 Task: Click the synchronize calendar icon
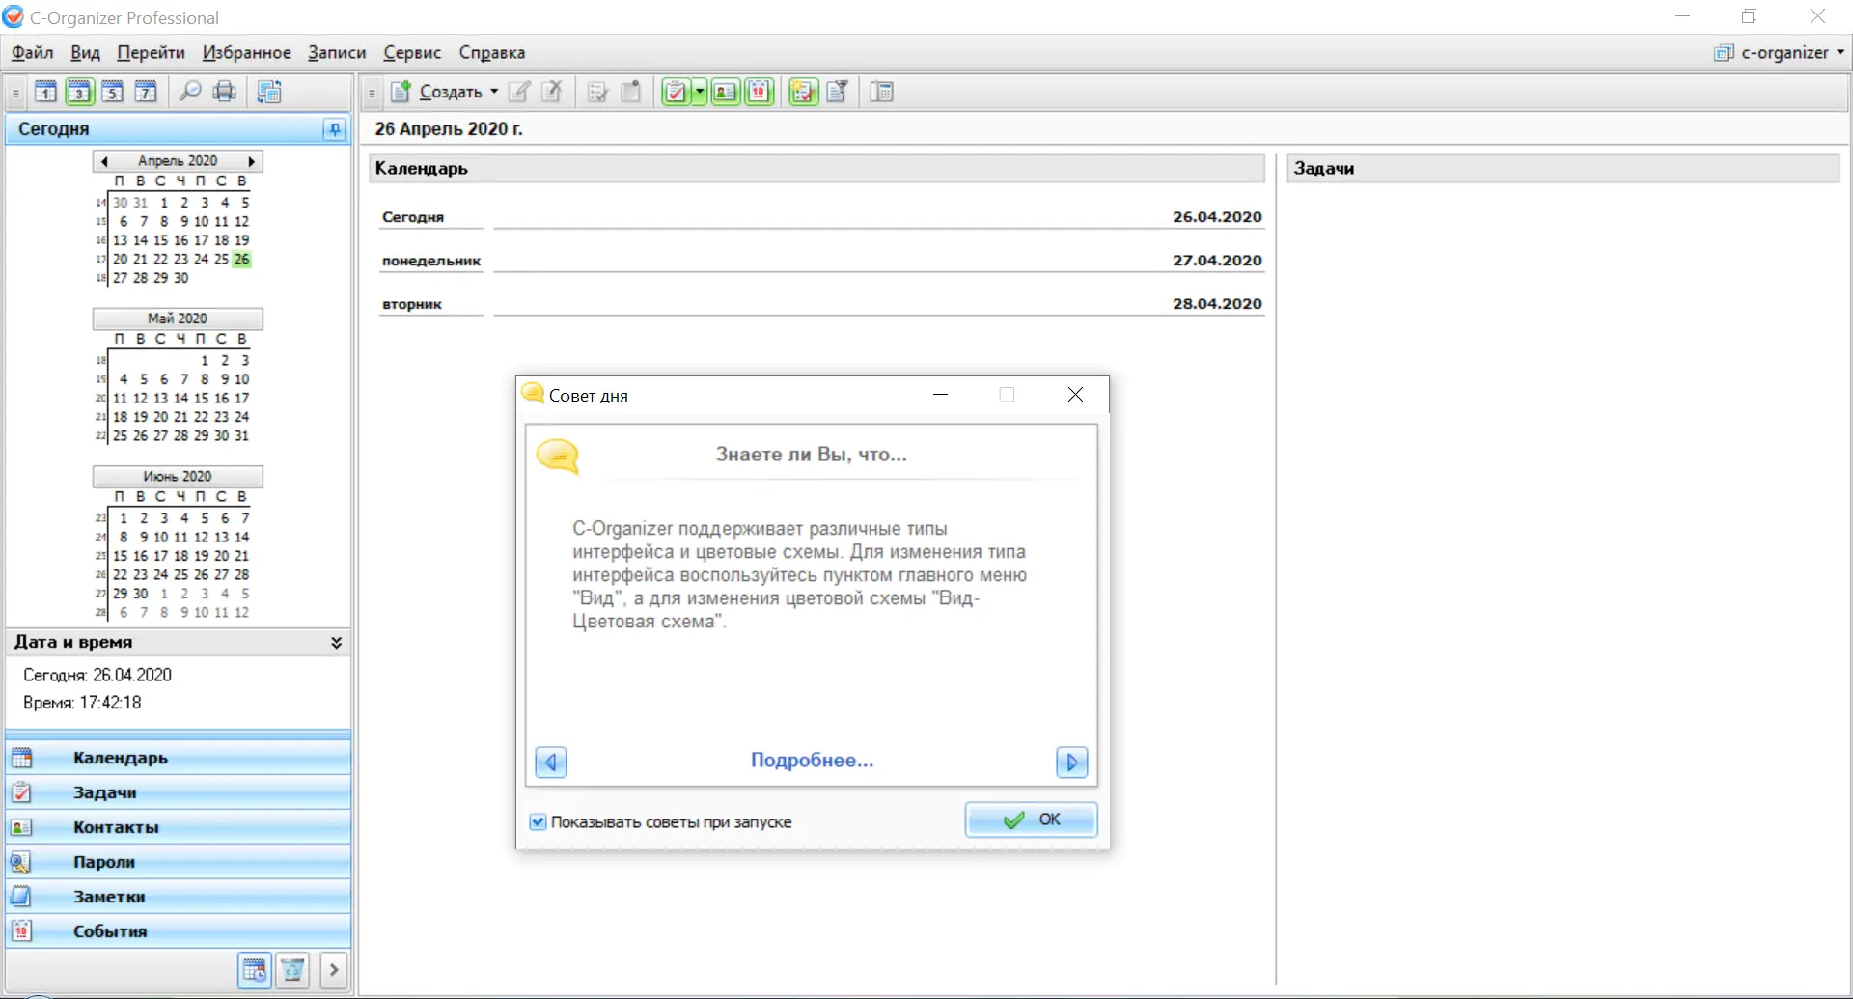click(269, 92)
